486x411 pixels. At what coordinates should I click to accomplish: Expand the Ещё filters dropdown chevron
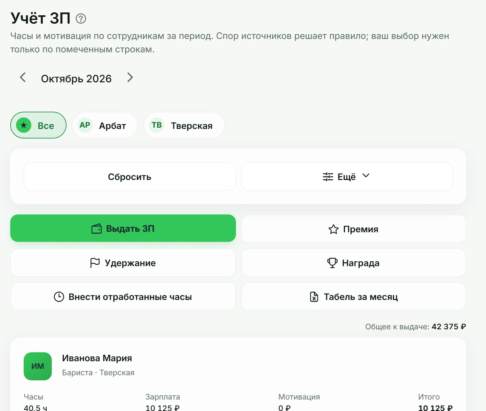click(366, 176)
